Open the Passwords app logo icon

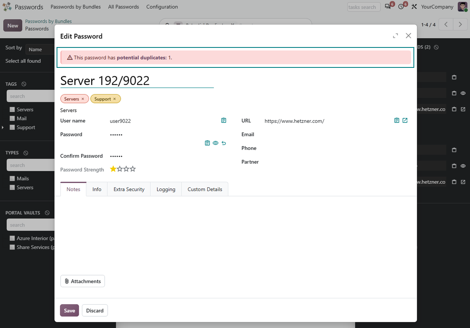[7, 7]
